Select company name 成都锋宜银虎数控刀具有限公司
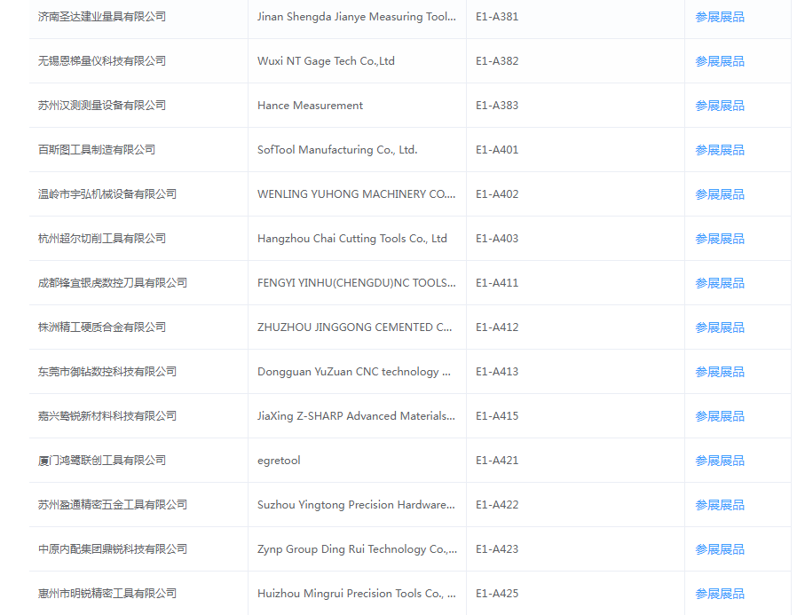The width and height of the screenshot is (805, 615). [113, 283]
